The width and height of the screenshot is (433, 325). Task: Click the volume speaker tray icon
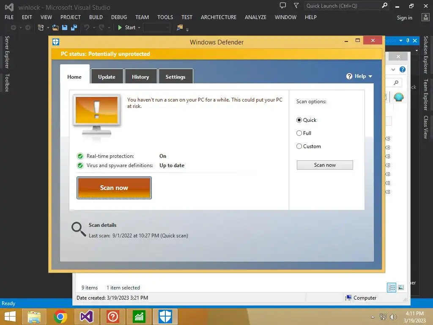(393, 317)
